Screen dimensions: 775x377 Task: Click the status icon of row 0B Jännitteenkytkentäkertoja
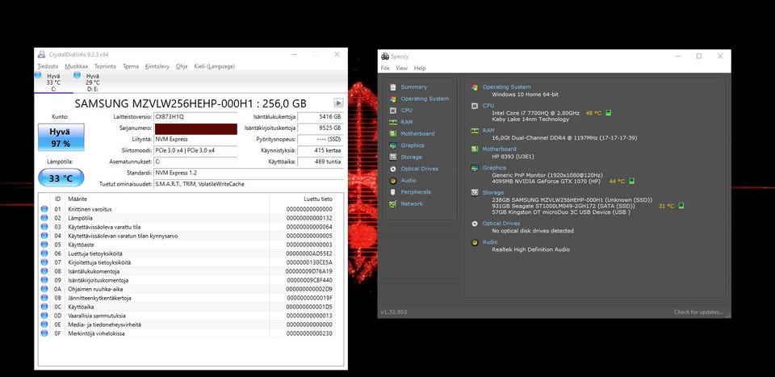point(44,298)
